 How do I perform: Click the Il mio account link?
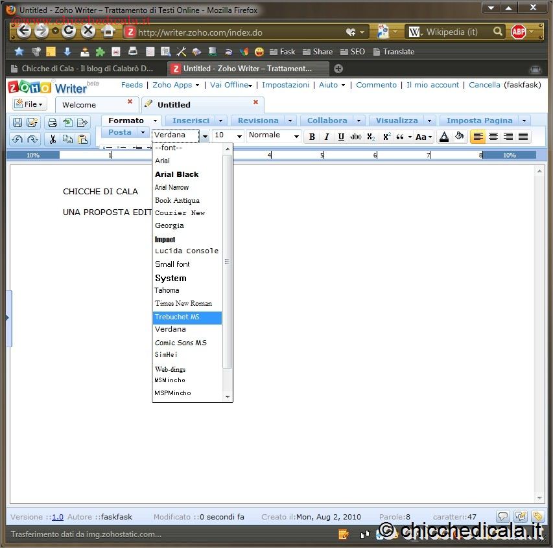432,85
